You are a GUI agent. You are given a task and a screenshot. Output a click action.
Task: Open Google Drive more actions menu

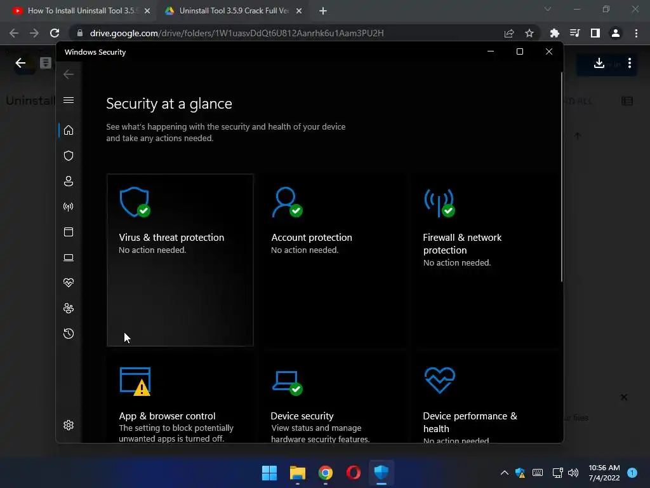tap(630, 63)
